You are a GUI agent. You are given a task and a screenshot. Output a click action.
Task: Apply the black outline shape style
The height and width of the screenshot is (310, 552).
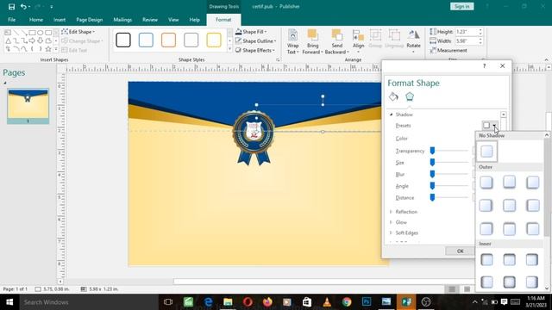pyautogui.click(x=123, y=40)
